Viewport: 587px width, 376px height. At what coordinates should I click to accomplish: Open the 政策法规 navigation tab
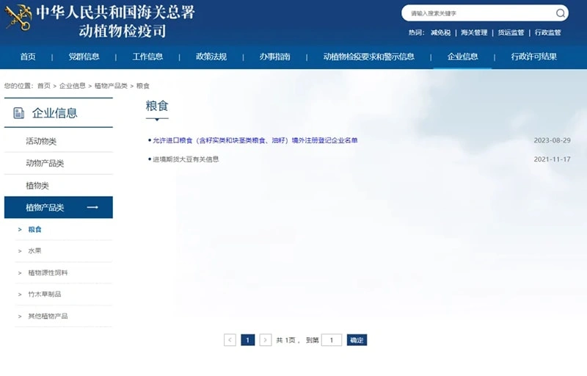click(x=211, y=57)
